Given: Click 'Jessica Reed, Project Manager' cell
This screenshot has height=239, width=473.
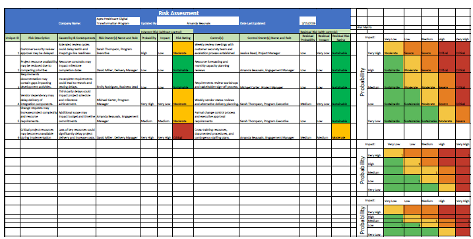Looking at the screenshot, I should 269,48.
